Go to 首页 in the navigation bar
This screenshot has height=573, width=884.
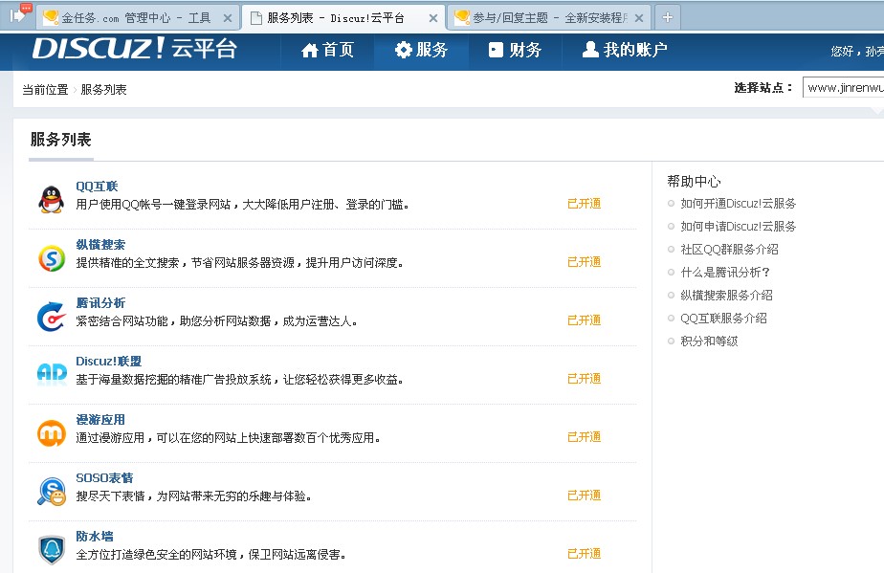[x=327, y=50]
